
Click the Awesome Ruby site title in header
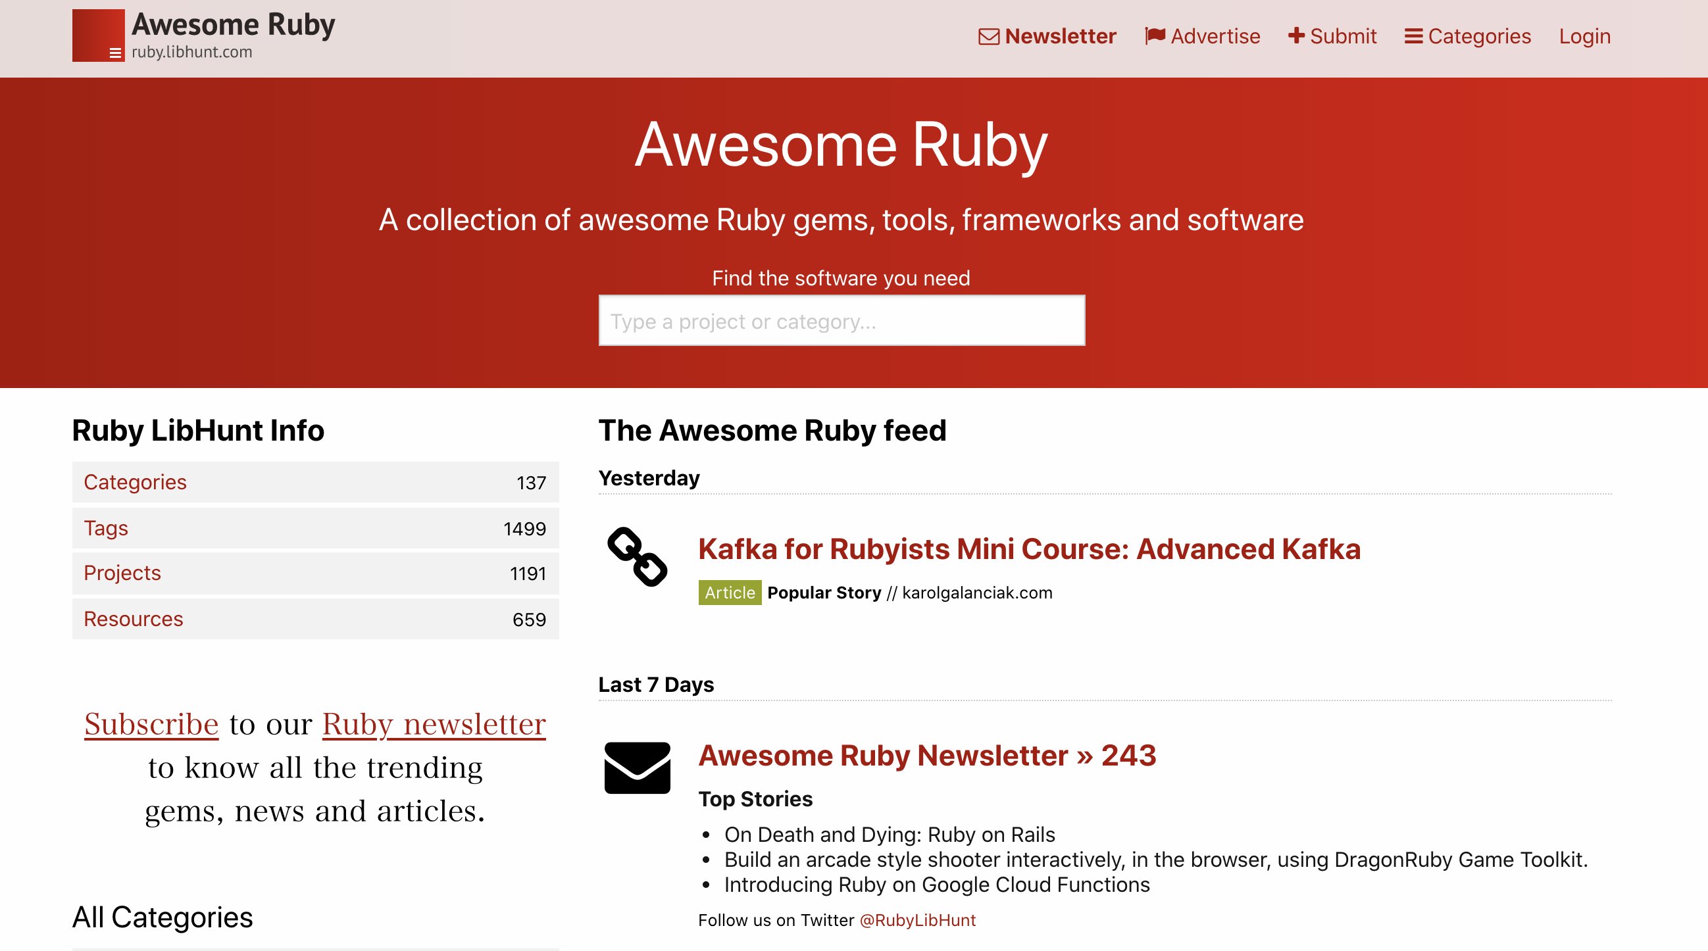tap(234, 25)
